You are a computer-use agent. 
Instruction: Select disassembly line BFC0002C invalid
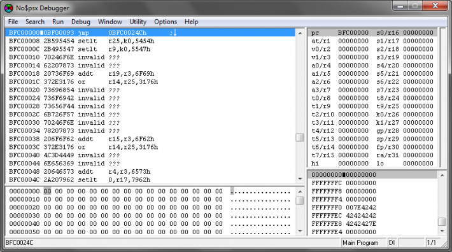[150, 115]
